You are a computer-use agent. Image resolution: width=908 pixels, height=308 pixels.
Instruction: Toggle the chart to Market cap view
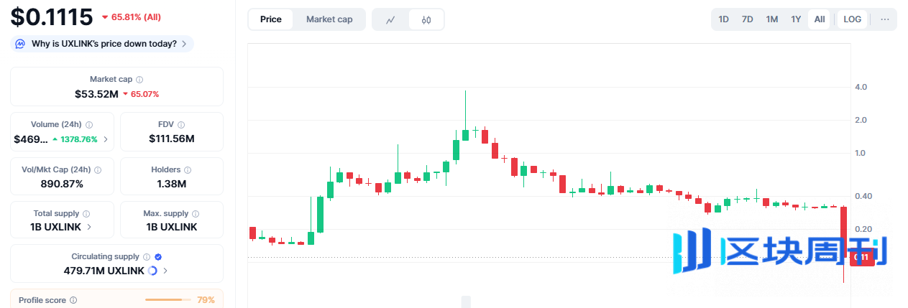pyautogui.click(x=329, y=19)
